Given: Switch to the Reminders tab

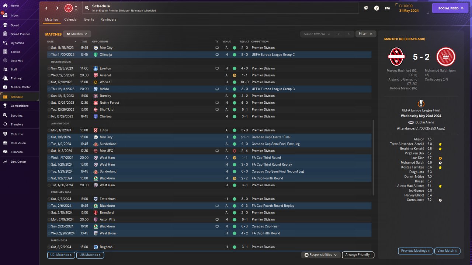Looking at the screenshot, I should [108, 20].
